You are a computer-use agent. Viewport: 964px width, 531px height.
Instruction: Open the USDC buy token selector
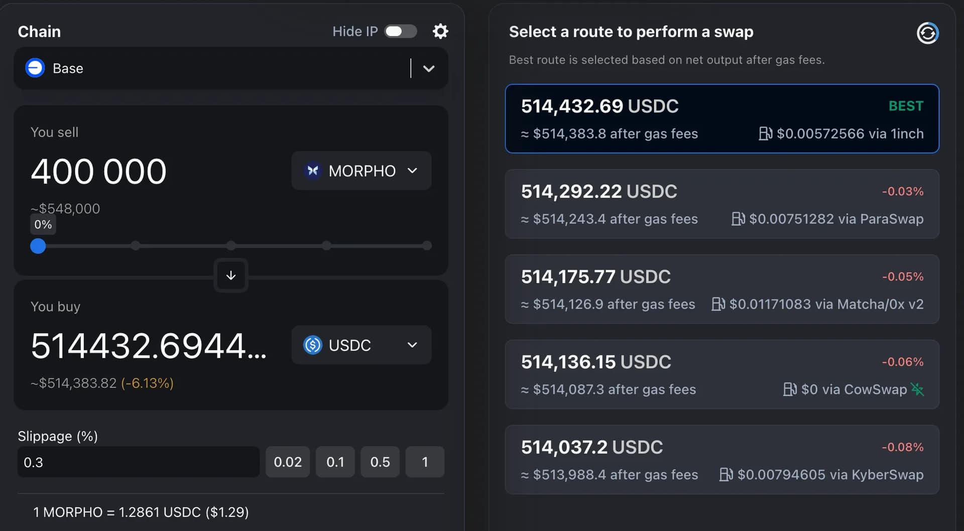tap(361, 345)
